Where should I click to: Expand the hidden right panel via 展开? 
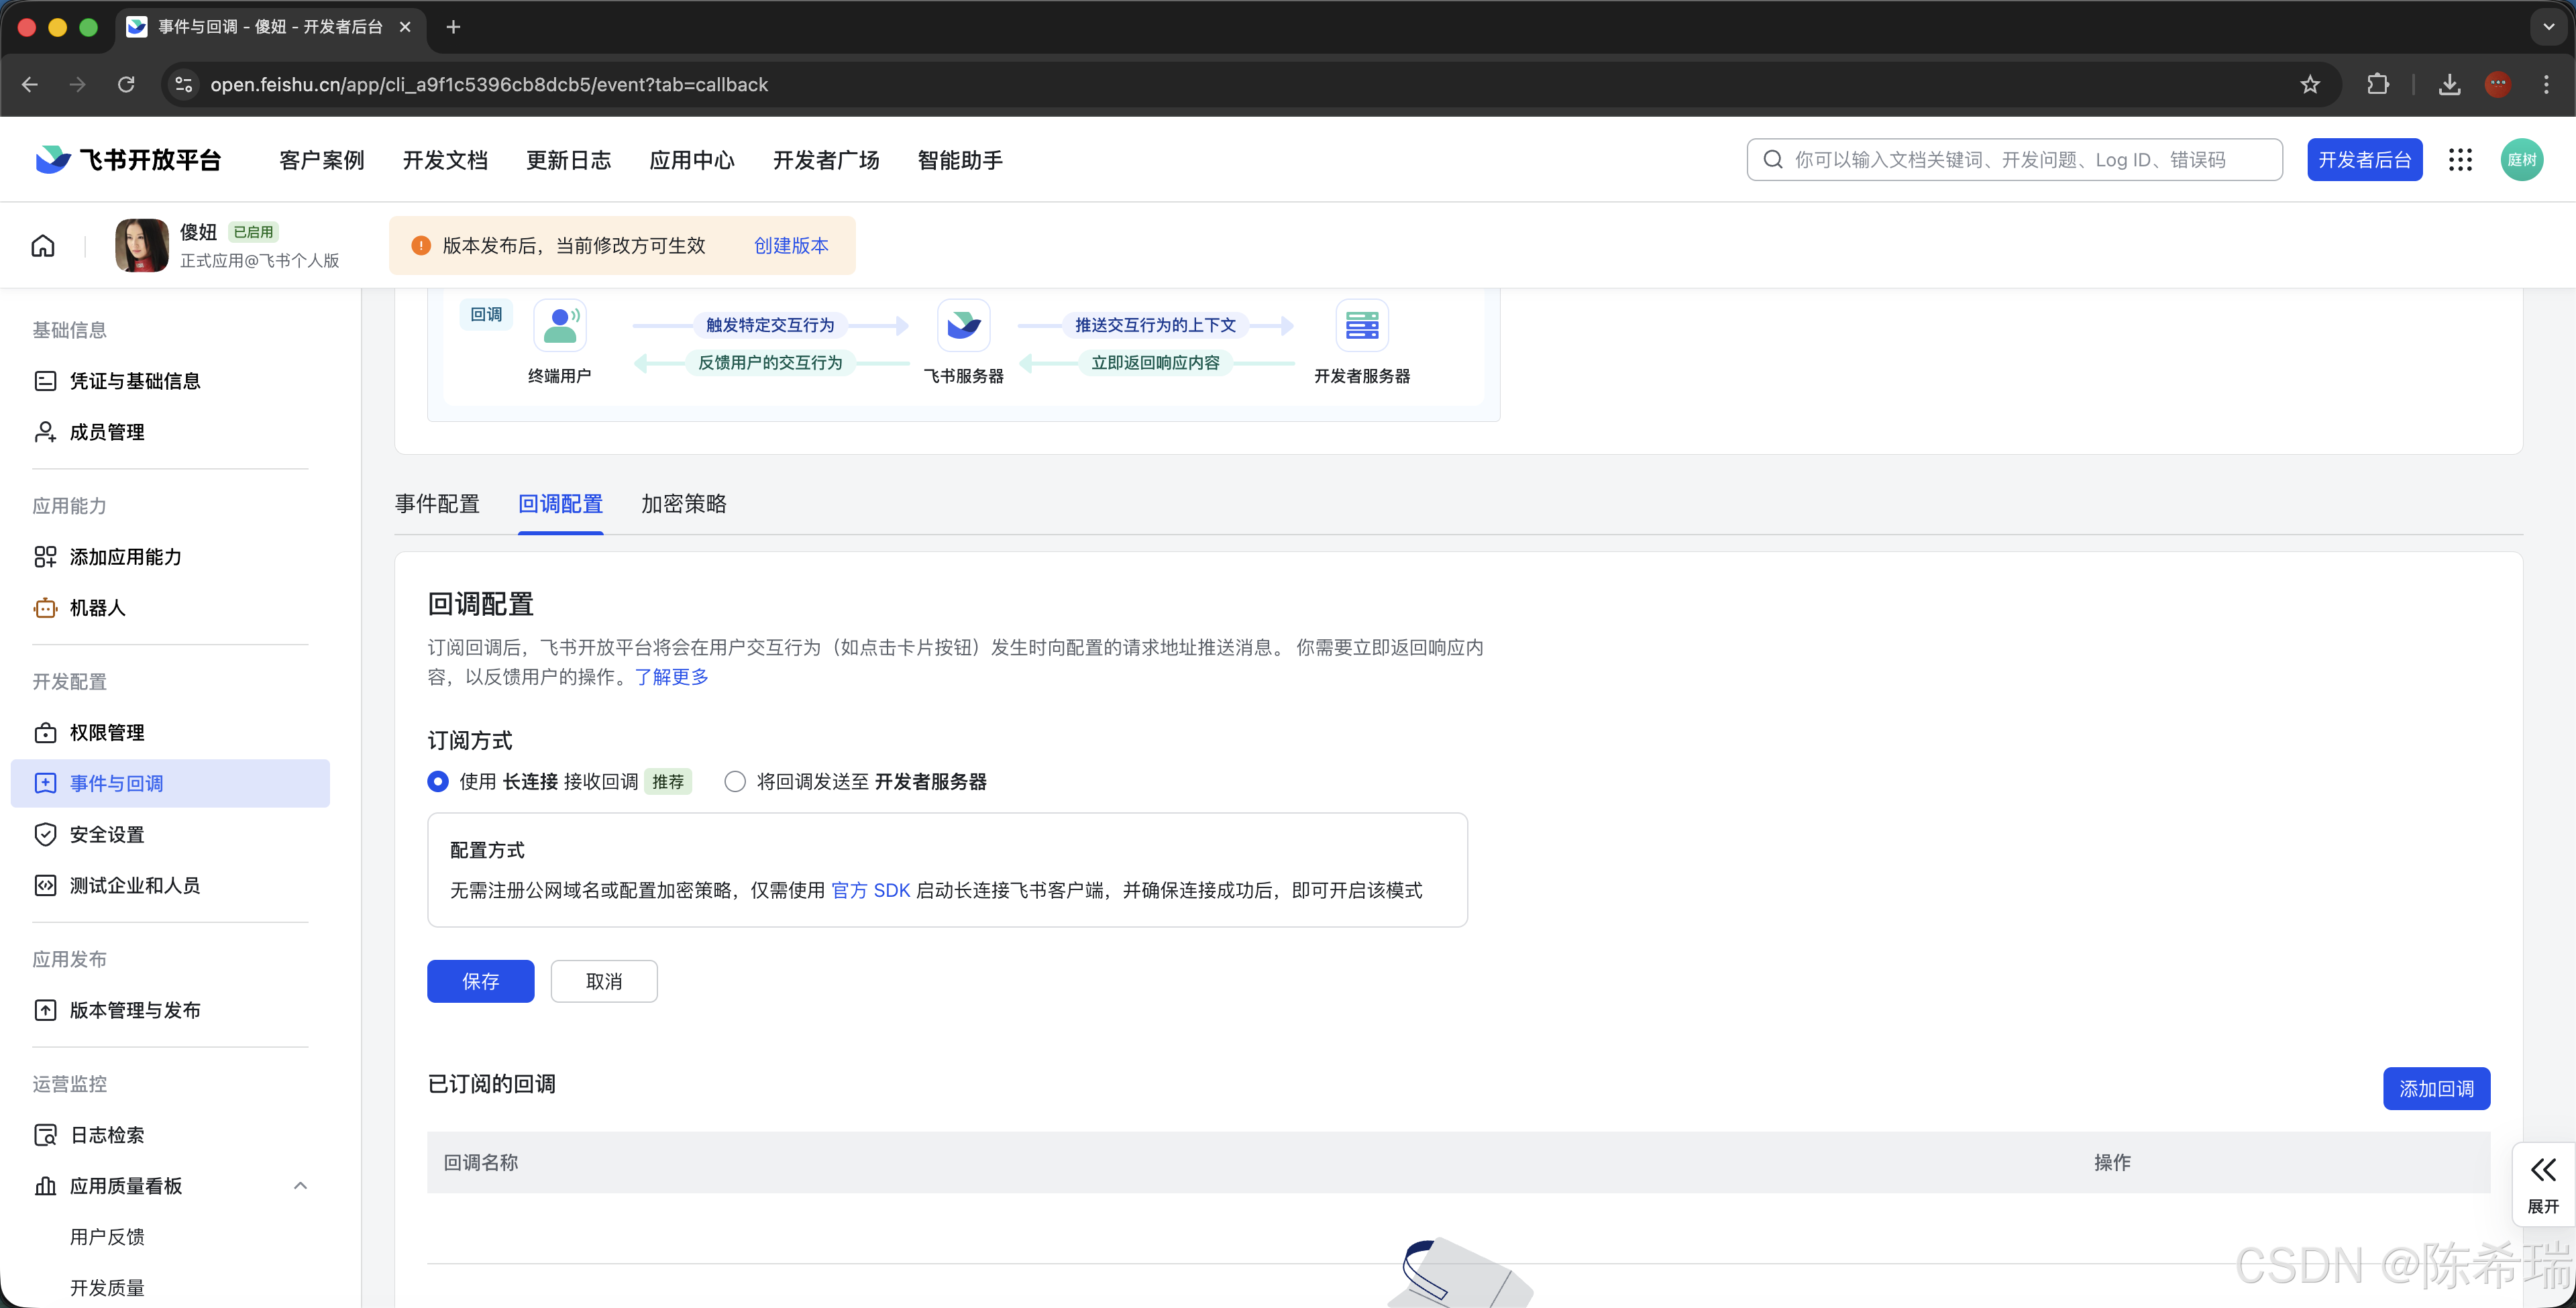2543,1183
